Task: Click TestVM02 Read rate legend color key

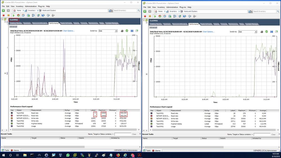Action: 12,113
